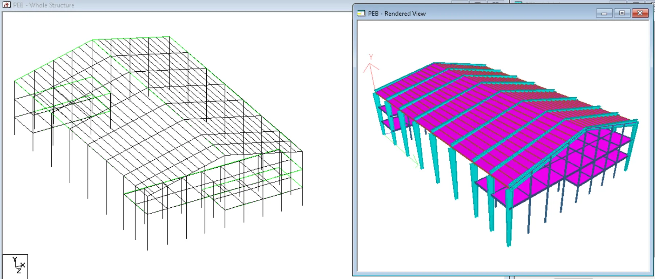This screenshot has width=655, height=279.
Task: Click the STAAD icon in Whole Structure title bar
Action: click(x=7, y=5)
